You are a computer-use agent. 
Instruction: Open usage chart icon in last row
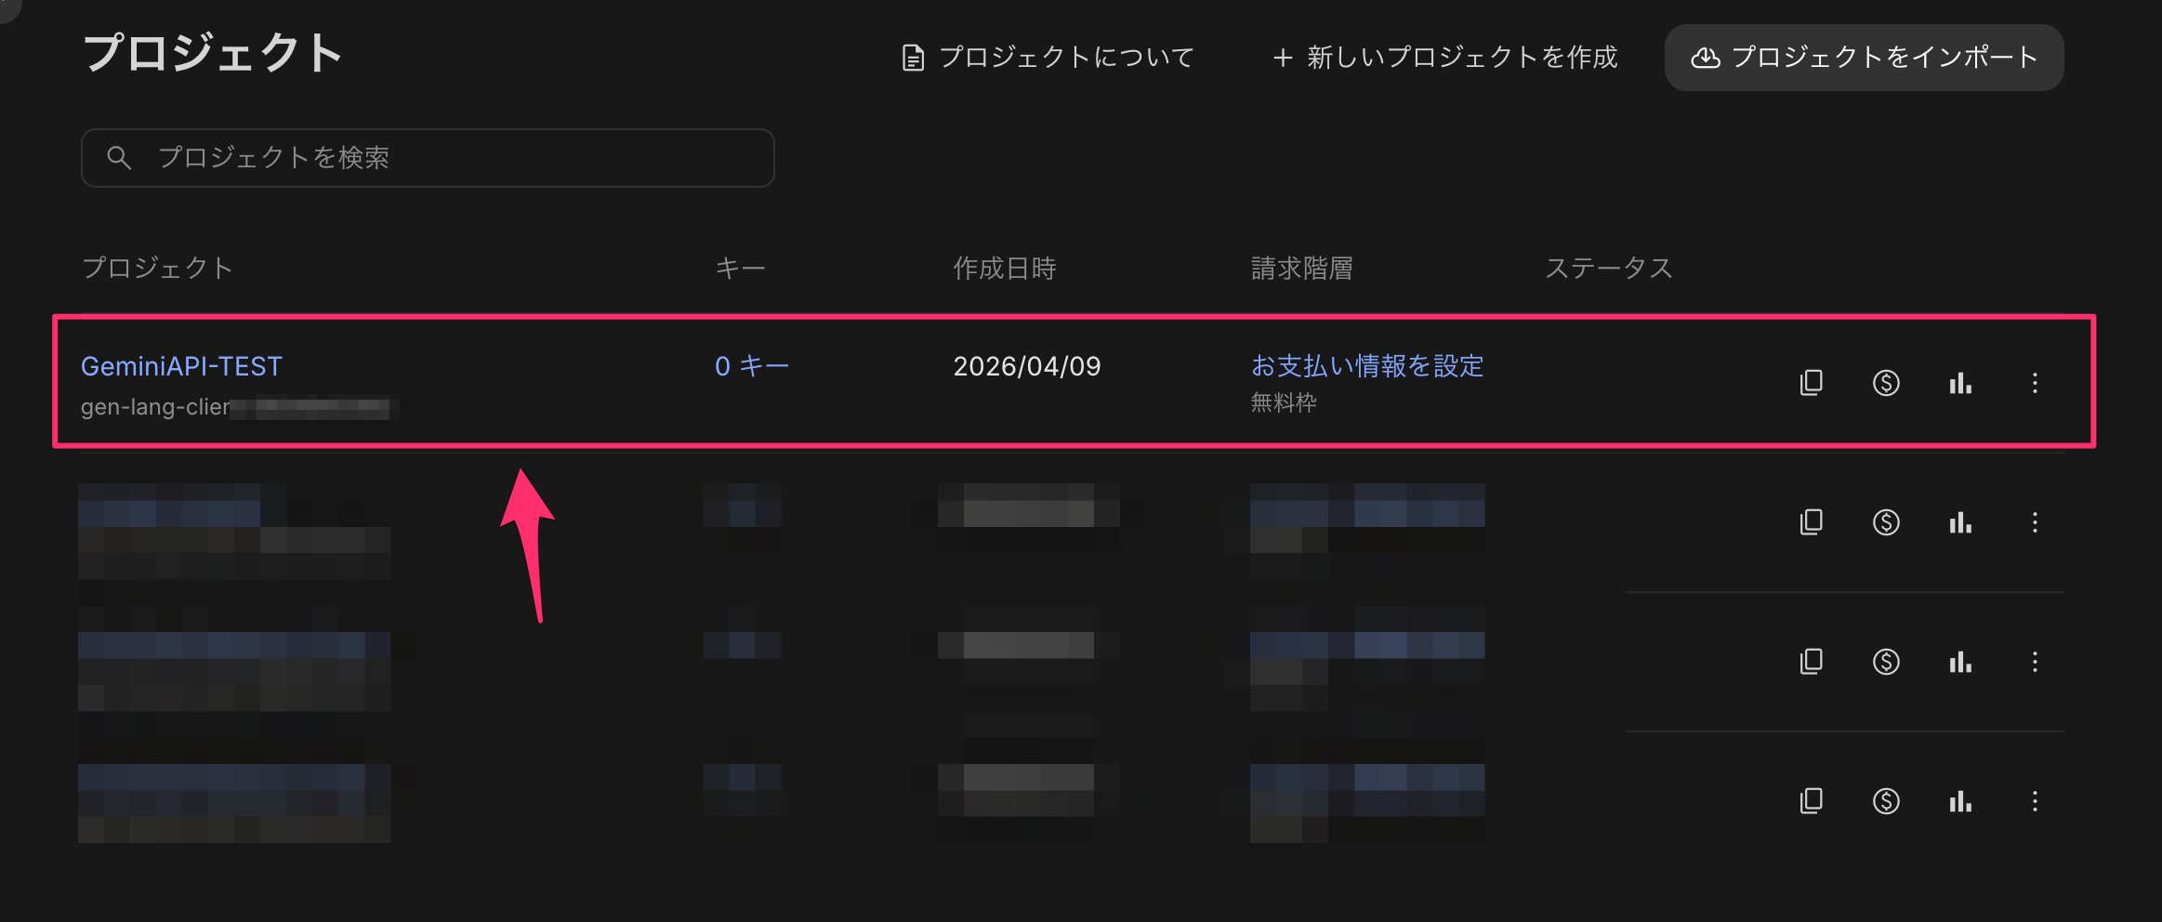point(1960,801)
